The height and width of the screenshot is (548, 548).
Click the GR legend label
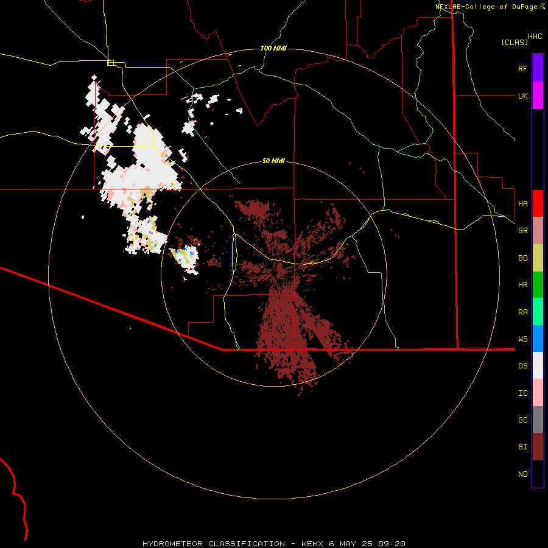pos(522,231)
